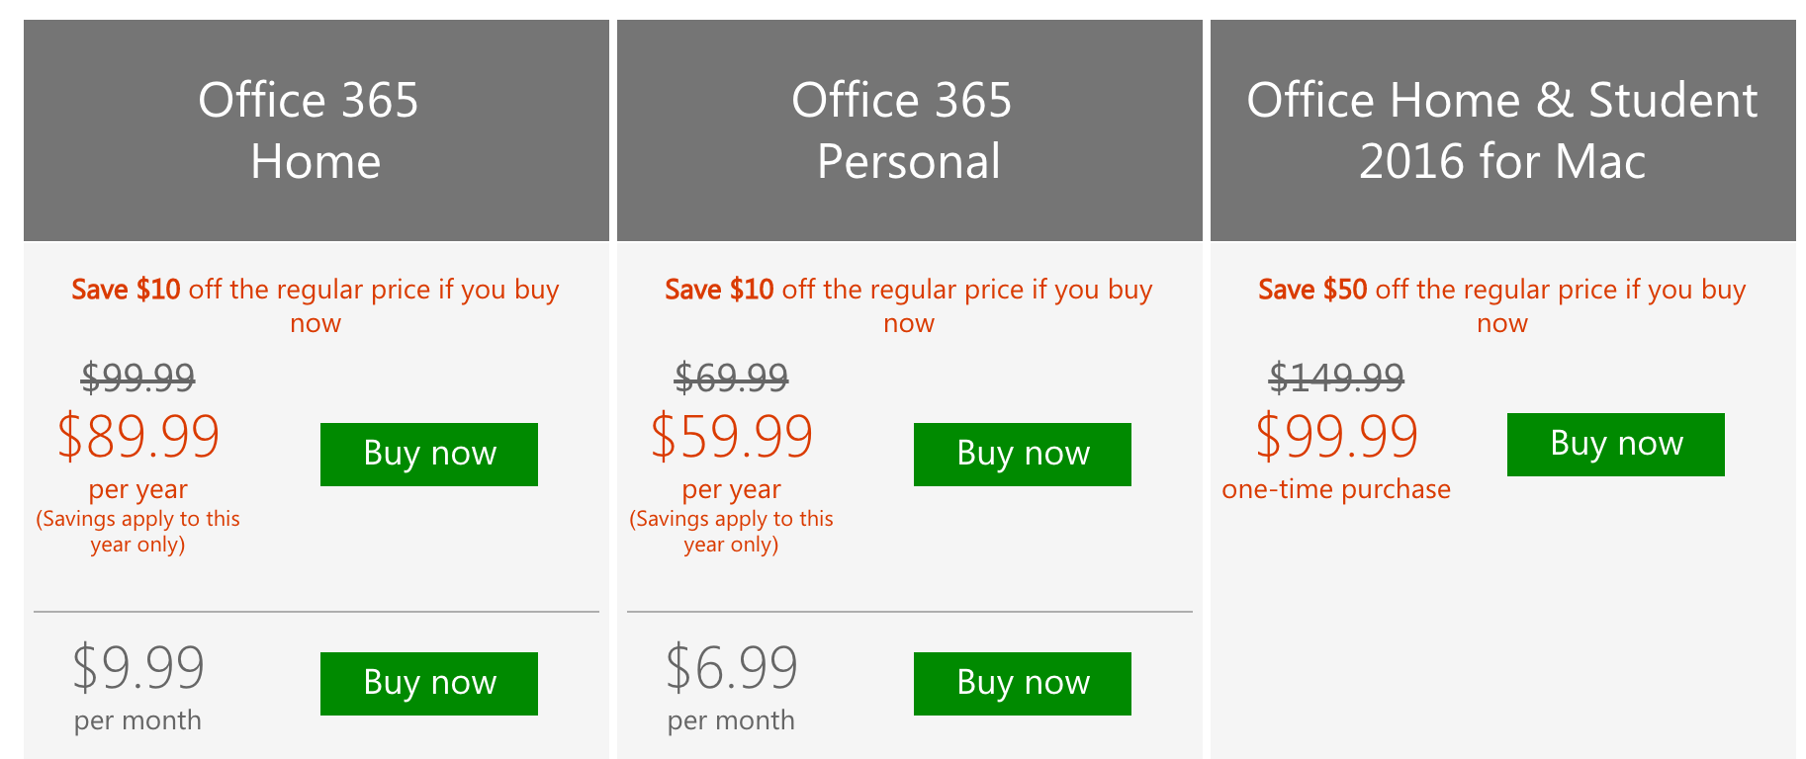The height and width of the screenshot is (759, 1806).
Task: Click Office Home & Student 2016 header
Action: [x=1501, y=130]
